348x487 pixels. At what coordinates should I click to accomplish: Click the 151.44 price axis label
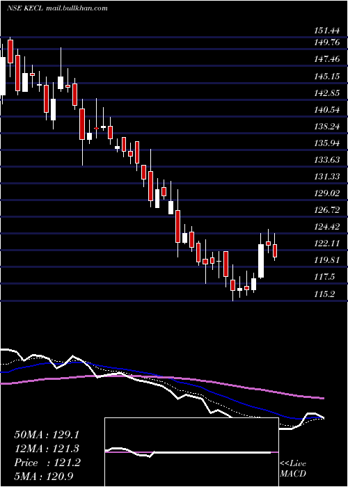point(326,31)
